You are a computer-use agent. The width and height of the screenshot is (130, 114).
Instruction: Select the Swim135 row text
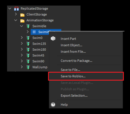tap(39, 44)
